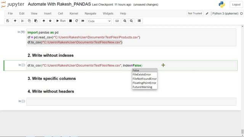
Task: Open the Edit menu
Action: pyautogui.click(x=22, y=14)
